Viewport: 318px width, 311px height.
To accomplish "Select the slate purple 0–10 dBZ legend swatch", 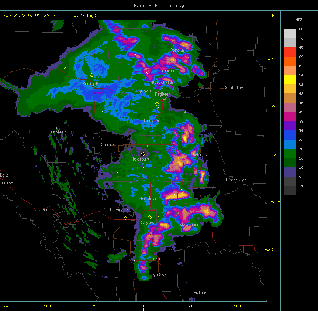I will (x=290, y=172).
